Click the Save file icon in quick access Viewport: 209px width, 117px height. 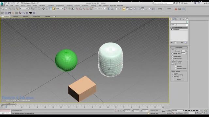point(11,3)
